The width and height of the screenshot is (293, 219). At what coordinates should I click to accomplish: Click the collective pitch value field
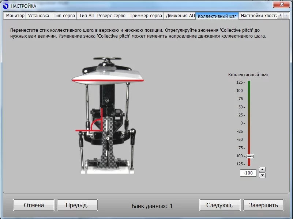click(x=248, y=173)
